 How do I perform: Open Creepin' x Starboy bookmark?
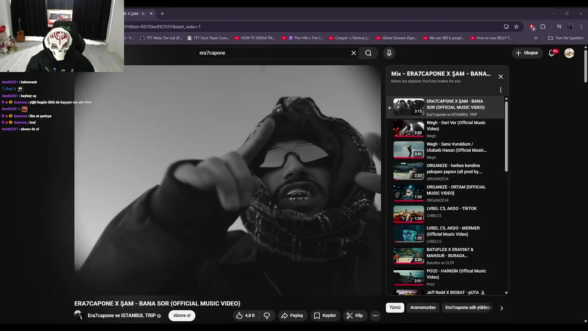click(x=349, y=38)
